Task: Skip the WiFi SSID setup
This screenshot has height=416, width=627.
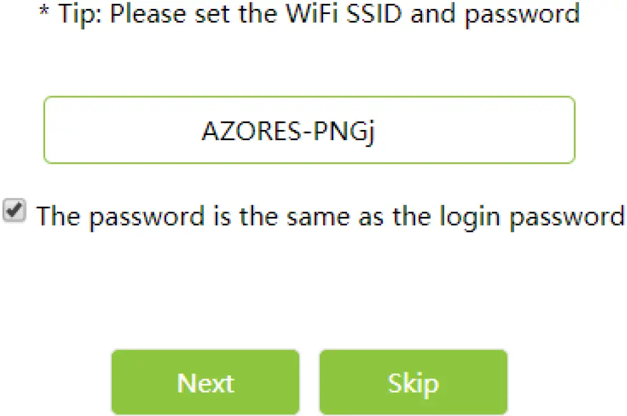Action: [x=413, y=382]
